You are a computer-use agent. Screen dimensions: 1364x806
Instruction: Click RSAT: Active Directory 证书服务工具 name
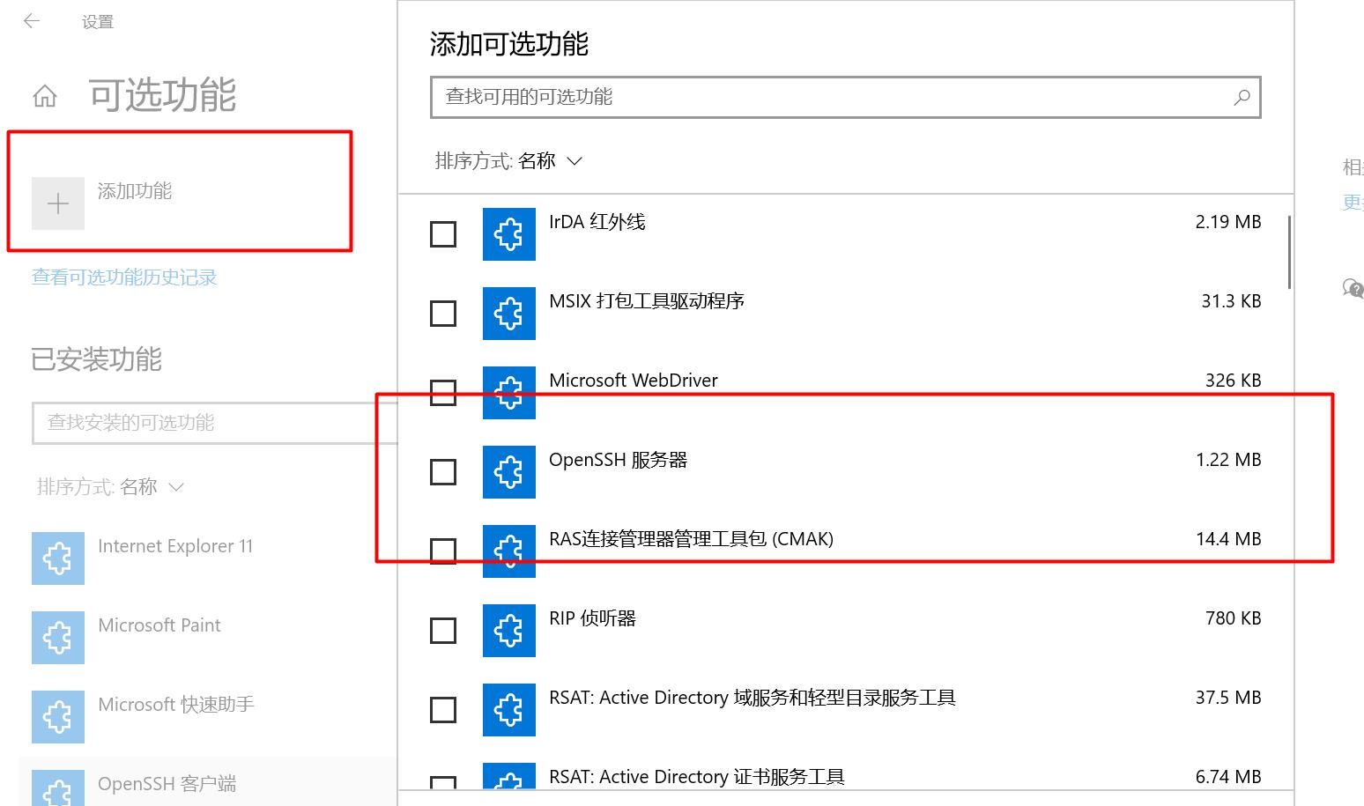(697, 777)
